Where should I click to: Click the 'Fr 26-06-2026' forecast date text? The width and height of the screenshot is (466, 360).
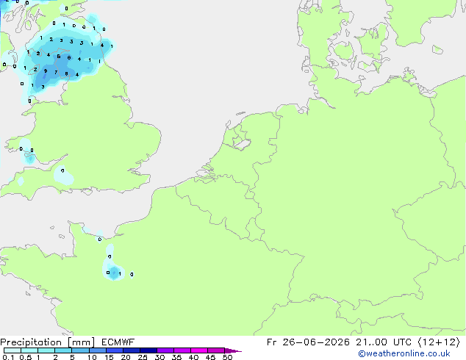pos(308,342)
